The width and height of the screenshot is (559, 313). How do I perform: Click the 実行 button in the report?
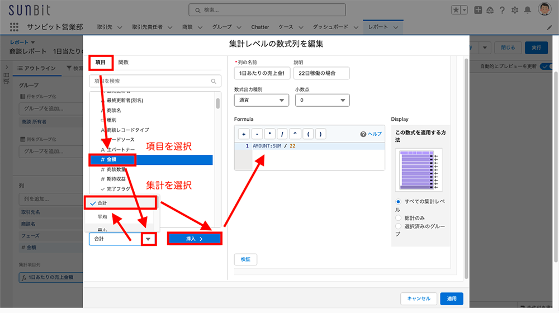tap(536, 48)
